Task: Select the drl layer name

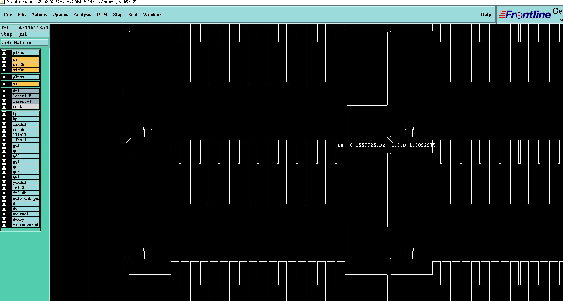Action: click(x=26, y=91)
